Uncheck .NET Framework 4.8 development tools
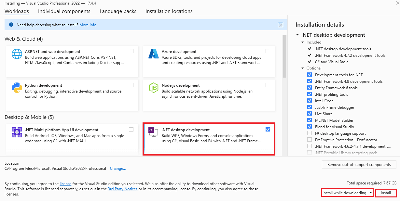 coord(310,81)
